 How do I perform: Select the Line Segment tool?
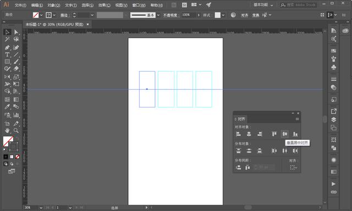pos(16,55)
